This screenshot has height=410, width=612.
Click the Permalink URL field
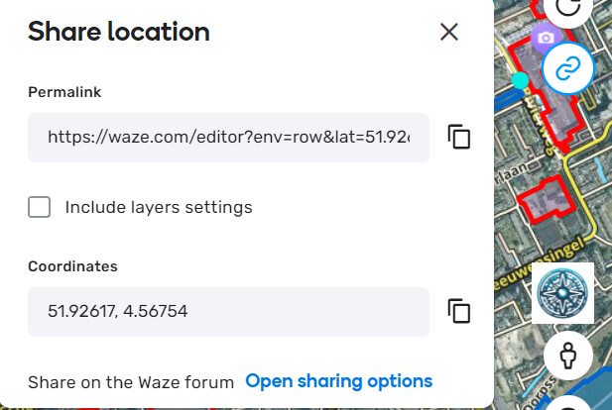pos(228,137)
